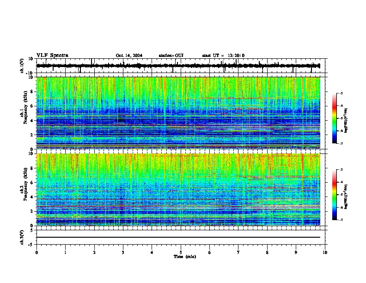Image resolution: width=366 pixels, height=283 pixels.
Task: Click the ch.2 "Frequency (kHz)" axis label
Action: pos(25,184)
